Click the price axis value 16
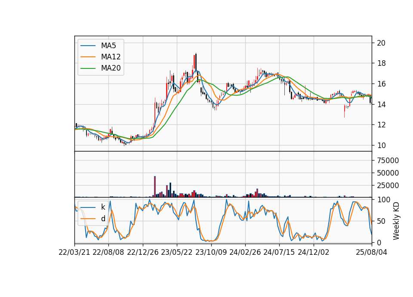Image resolution: width=413 pixels, height=297 pixels. click(381, 84)
